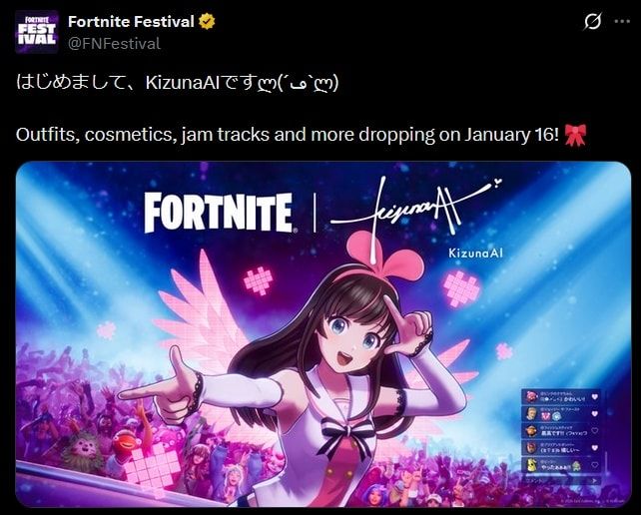The image size is (641, 515).
Task: Click the filled heart on first chat comment
Action: [595, 396]
